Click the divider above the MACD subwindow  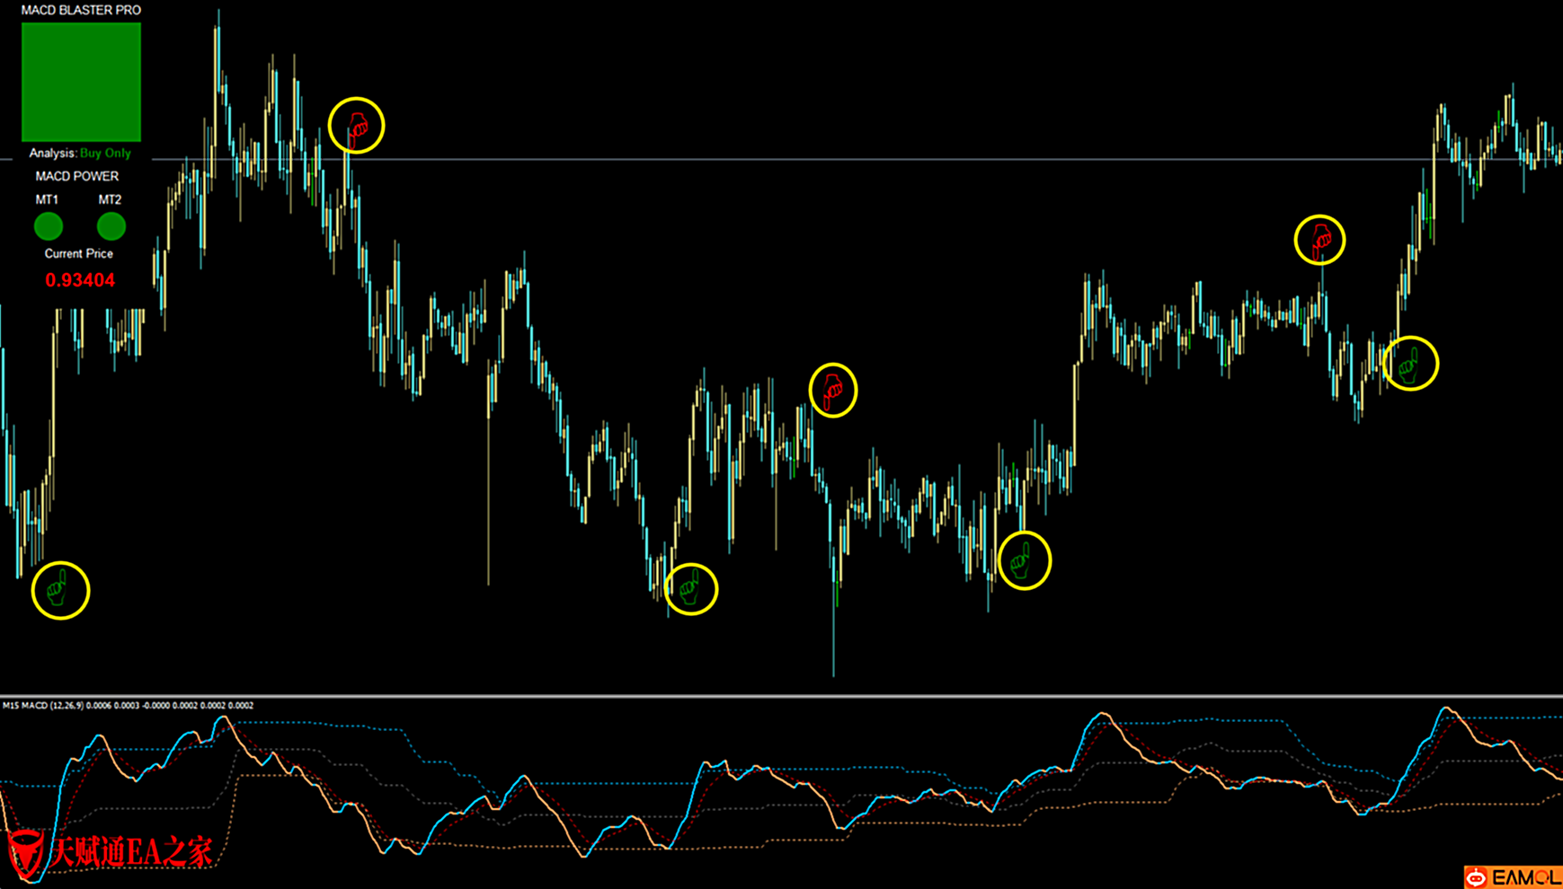(x=781, y=696)
